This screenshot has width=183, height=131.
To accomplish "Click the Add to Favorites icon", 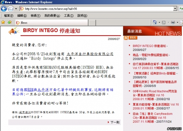I will 9,22.
